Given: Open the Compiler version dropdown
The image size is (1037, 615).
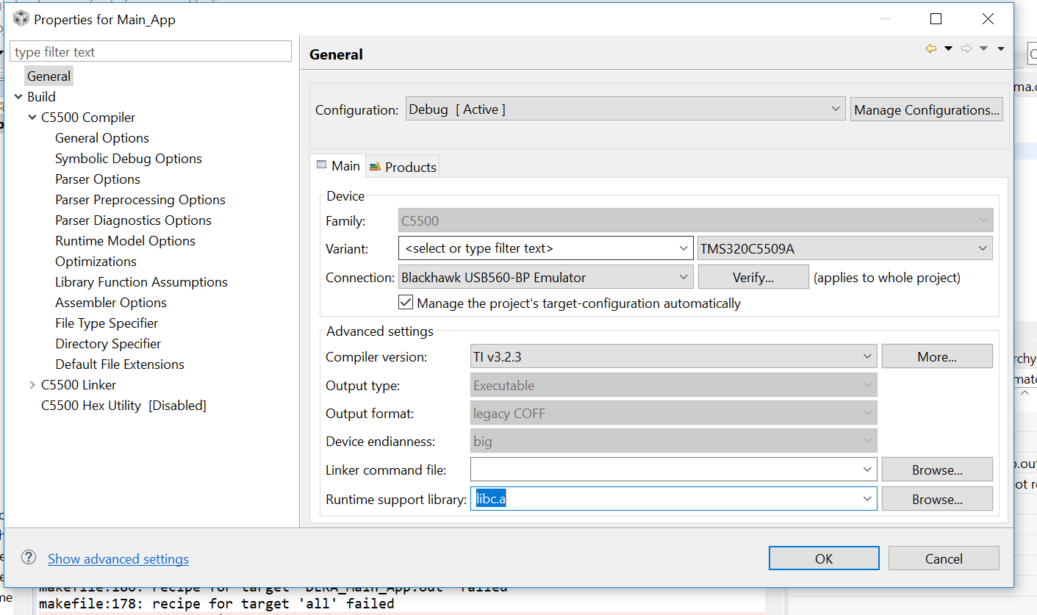Looking at the screenshot, I should point(674,357).
